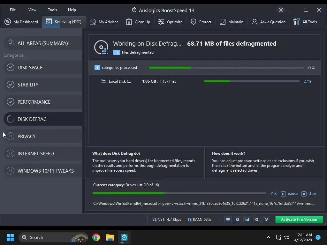Select the Internet Speed category
Viewport: 327px width, 245px height.
tap(43, 153)
